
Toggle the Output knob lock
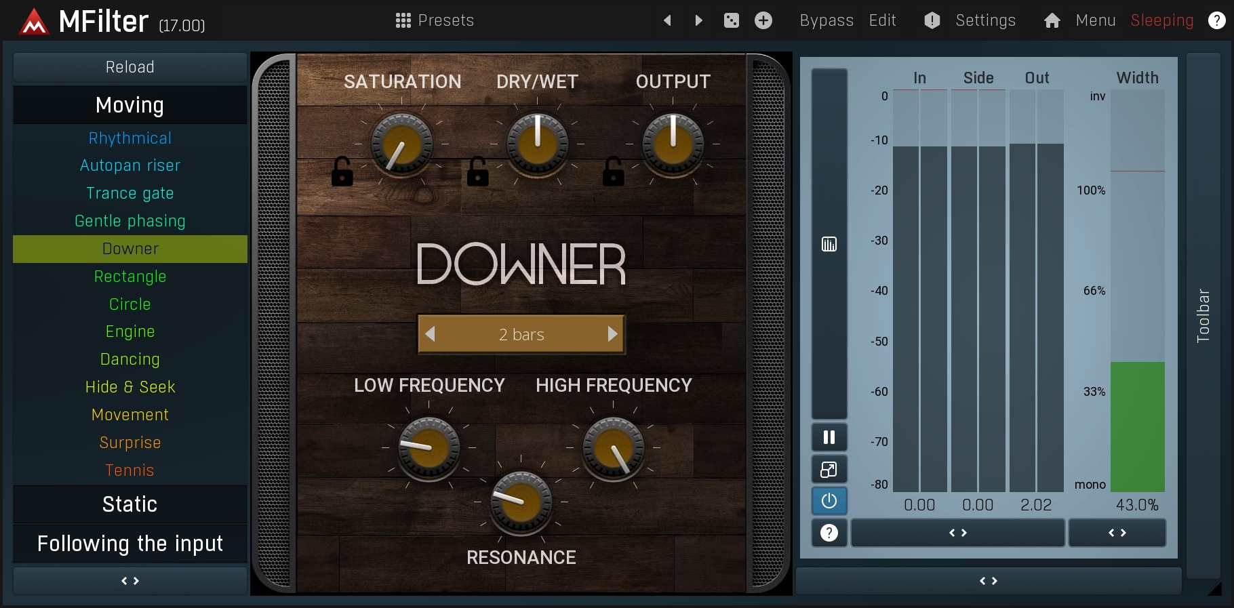coord(613,171)
